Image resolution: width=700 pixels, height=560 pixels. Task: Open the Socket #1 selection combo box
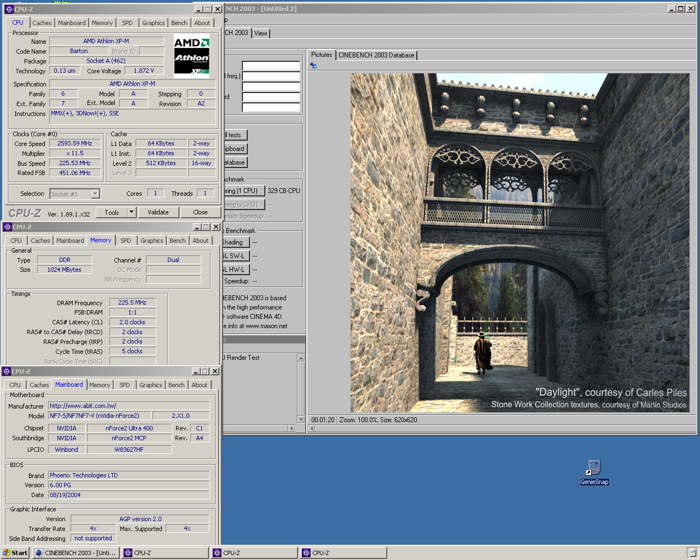pos(75,194)
